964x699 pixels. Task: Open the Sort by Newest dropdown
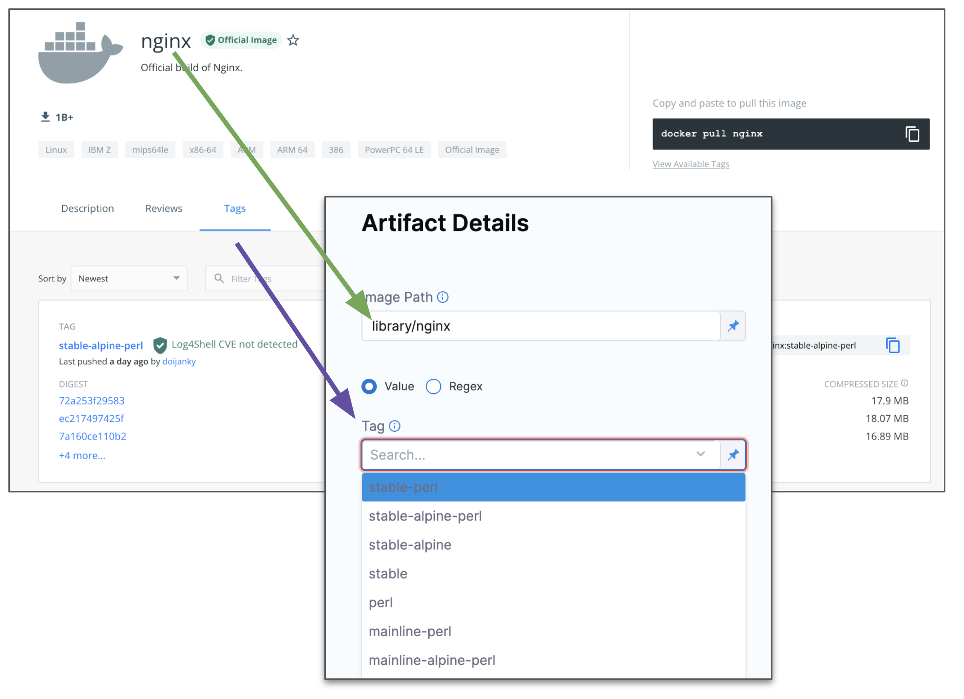tap(129, 278)
